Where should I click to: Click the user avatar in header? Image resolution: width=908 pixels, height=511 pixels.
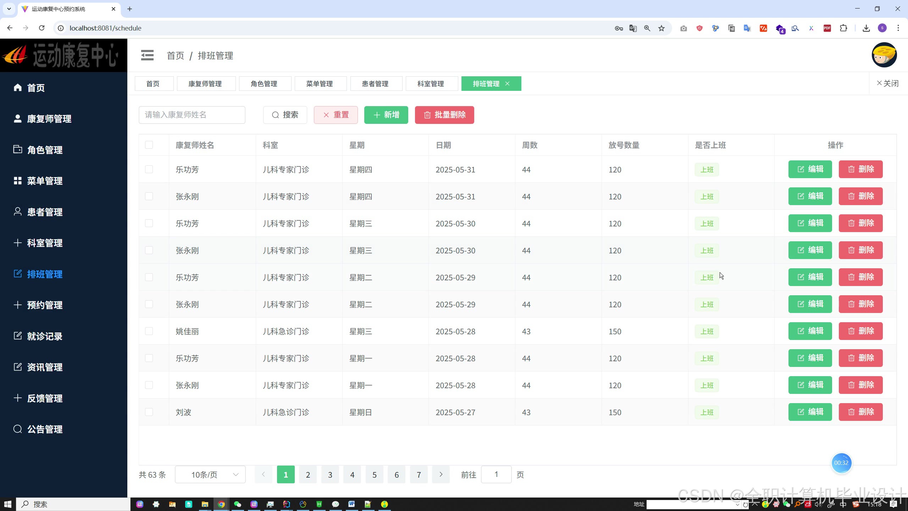(884, 55)
